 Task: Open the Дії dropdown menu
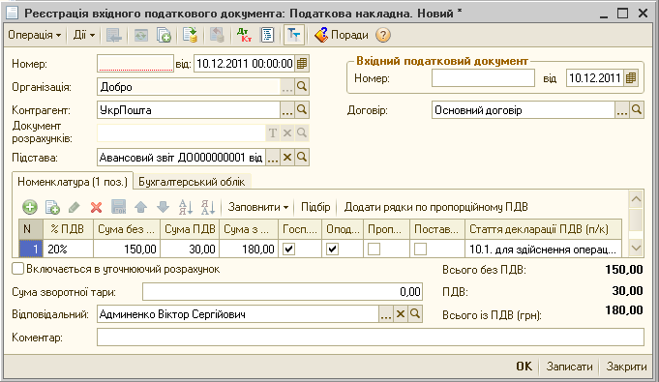pyautogui.click(x=84, y=35)
